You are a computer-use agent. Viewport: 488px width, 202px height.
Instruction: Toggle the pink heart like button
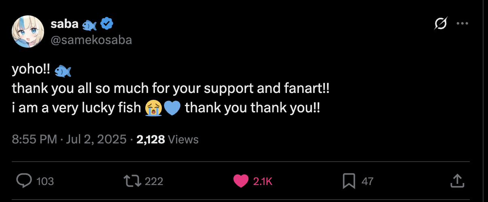[x=241, y=181]
